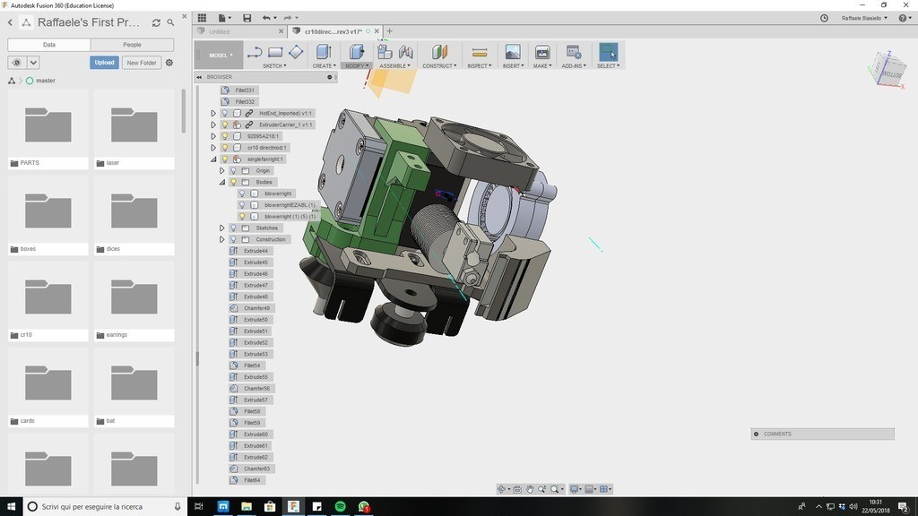Open the CONSTRUCT menu
This screenshot has height=516, width=918.
pyautogui.click(x=439, y=66)
